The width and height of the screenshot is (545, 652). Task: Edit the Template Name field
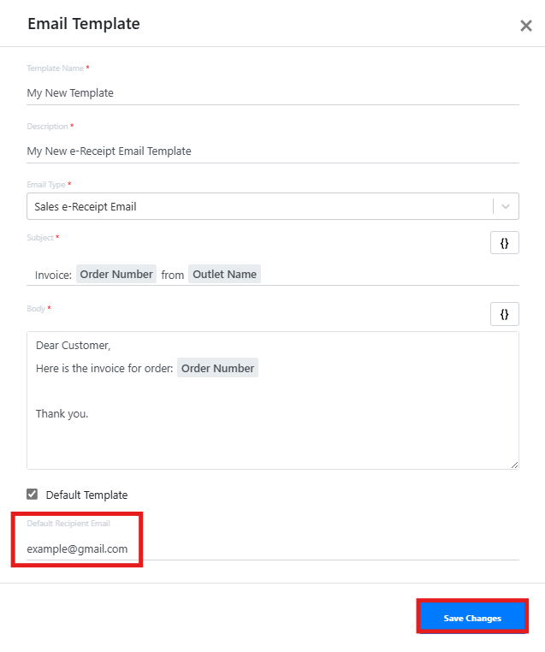[x=273, y=92]
